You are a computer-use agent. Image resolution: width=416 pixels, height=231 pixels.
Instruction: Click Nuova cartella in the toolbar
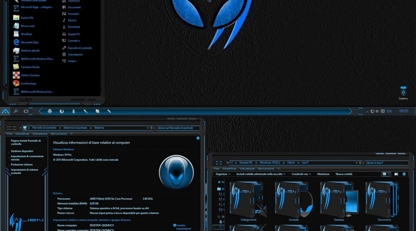[x=344, y=174]
